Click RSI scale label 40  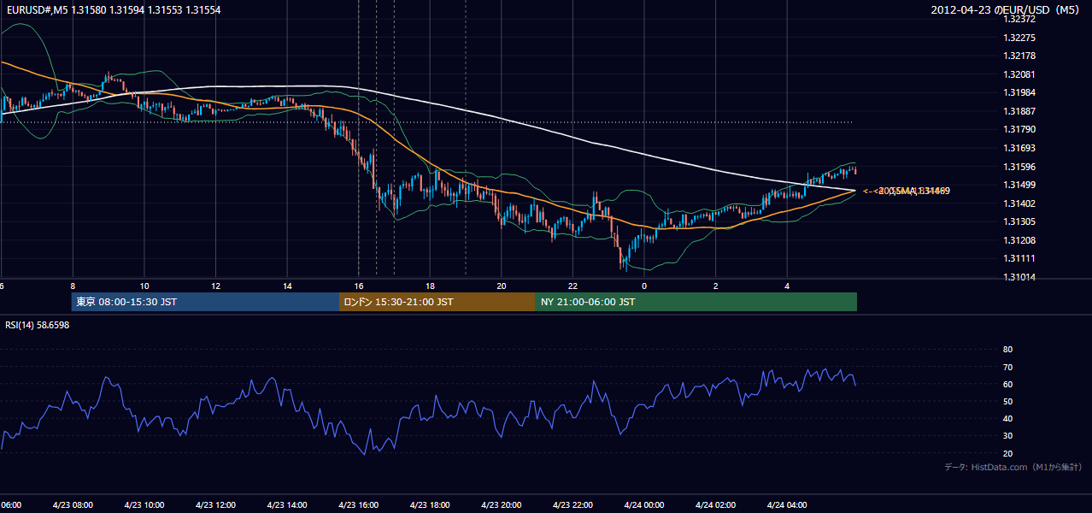[1007, 419]
